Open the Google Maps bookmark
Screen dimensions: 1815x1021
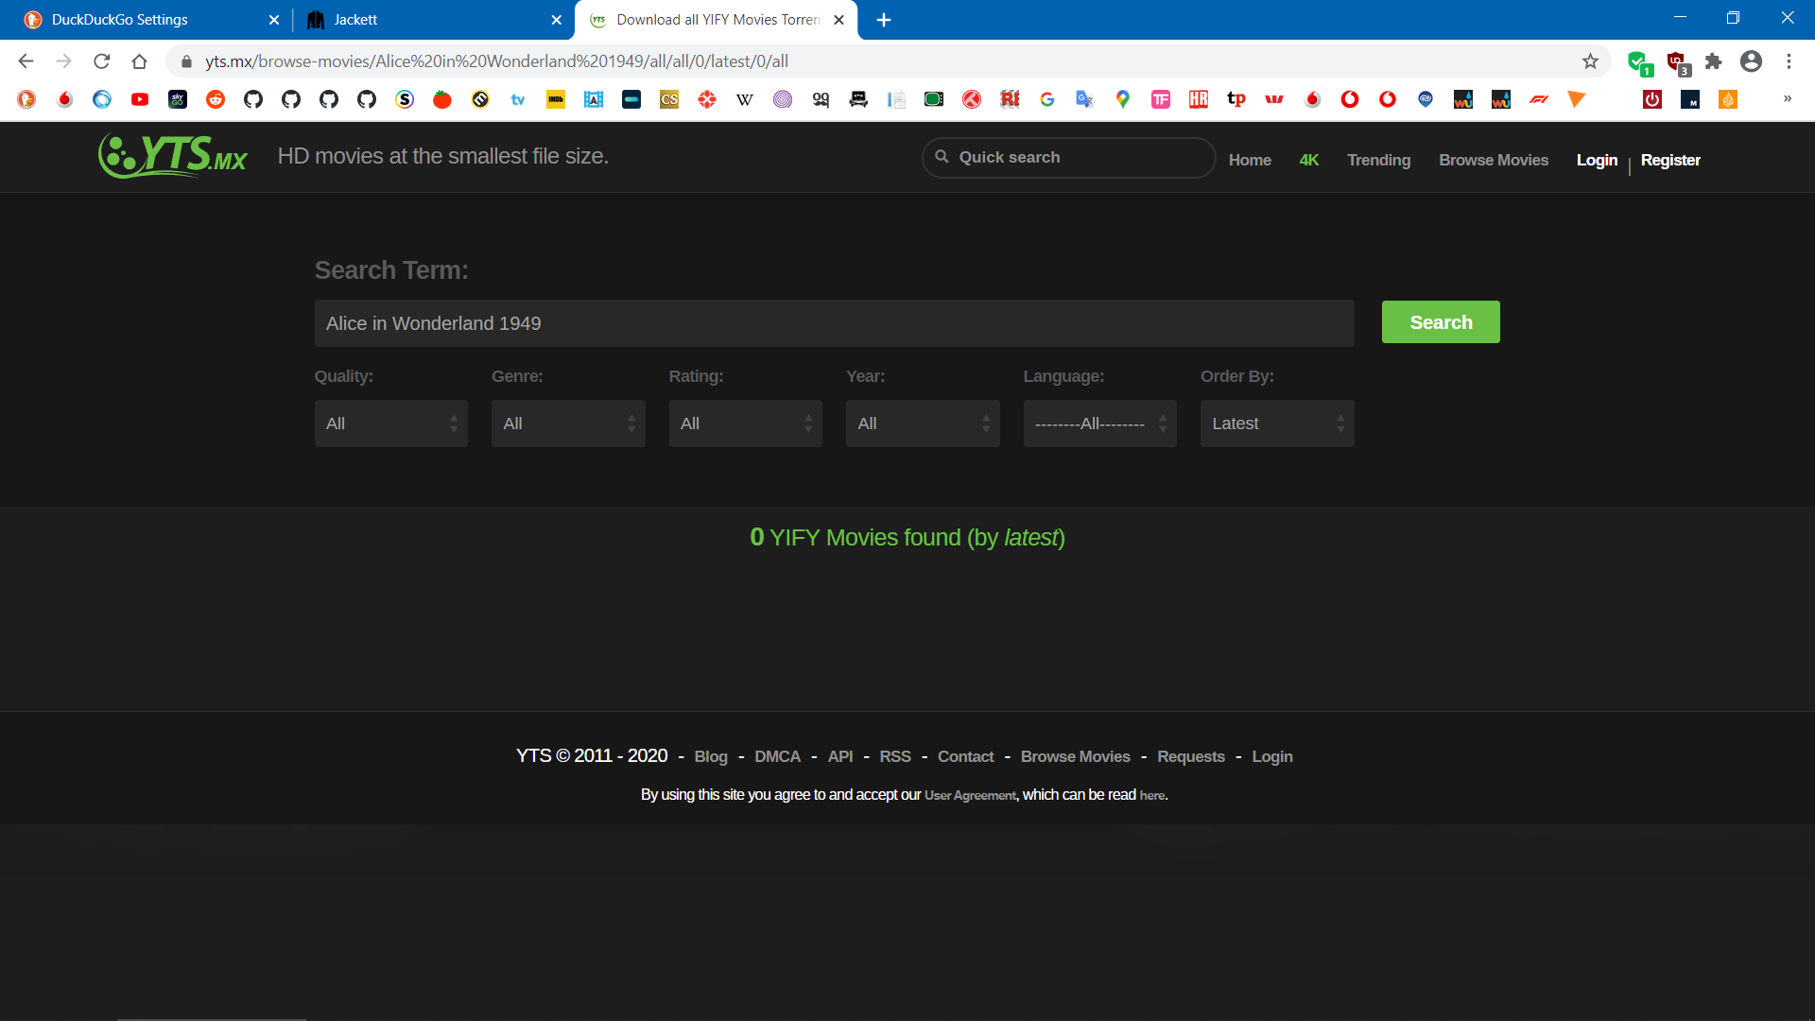tap(1123, 99)
